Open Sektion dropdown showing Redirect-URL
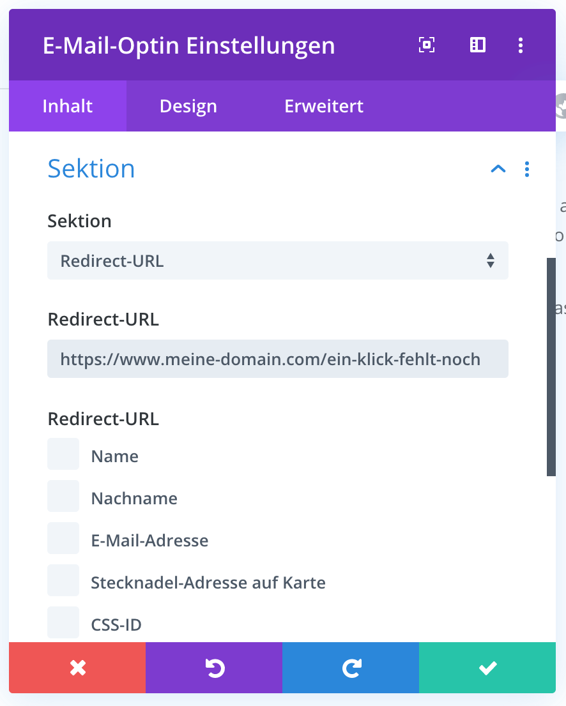 [278, 260]
